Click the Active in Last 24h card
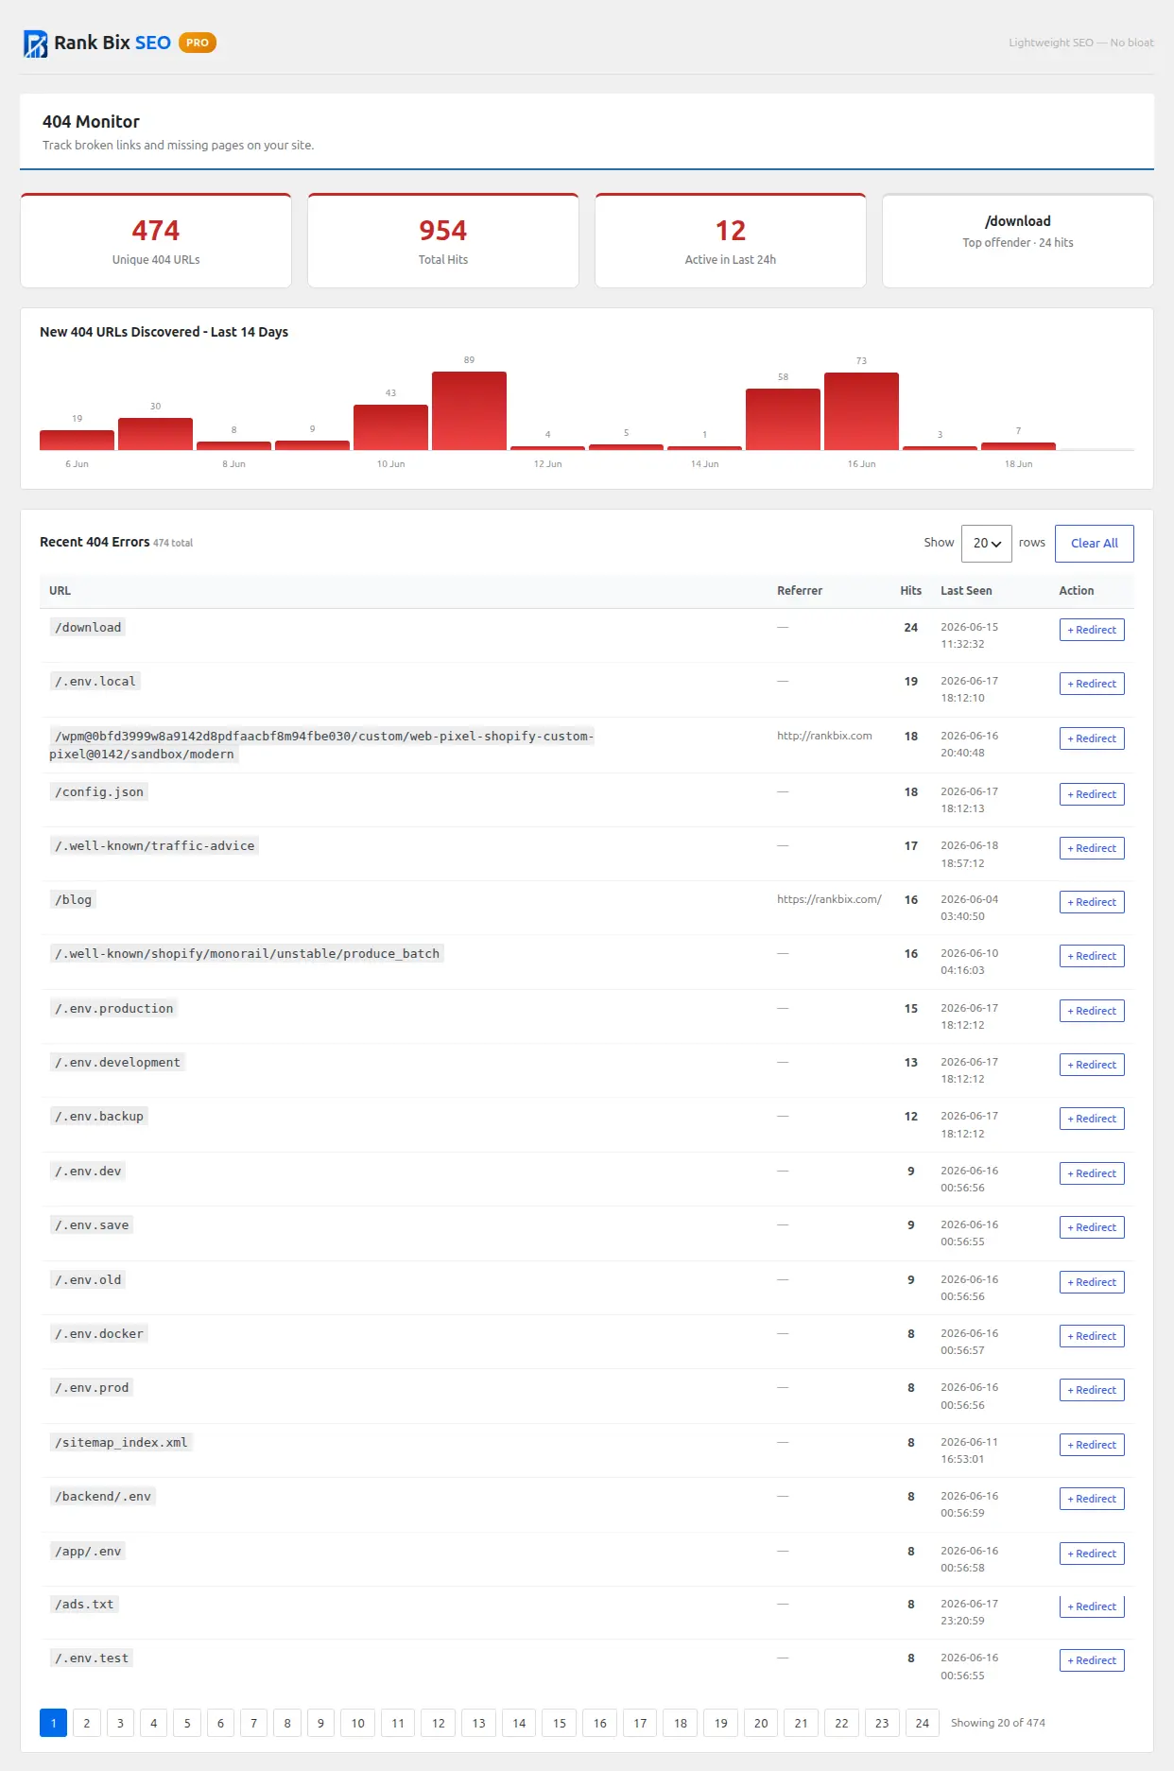Screen dimensions: 1174x1771 [x=731, y=241]
